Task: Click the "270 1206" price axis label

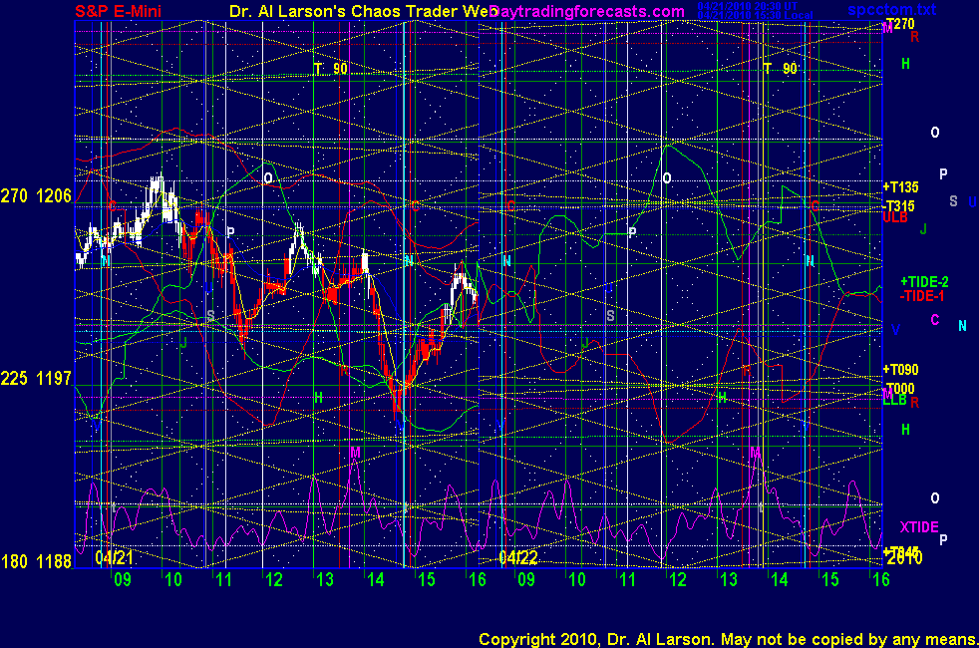Action: [36, 196]
